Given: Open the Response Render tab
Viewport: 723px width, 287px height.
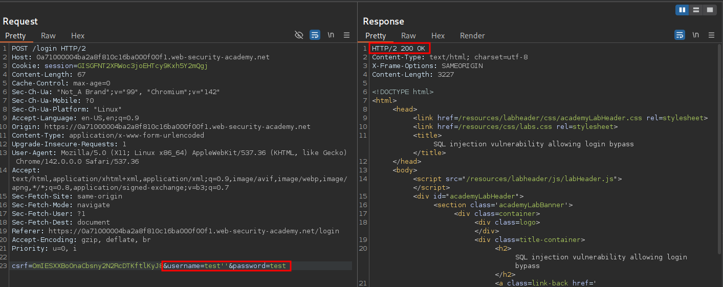Looking at the screenshot, I should (x=472, y=36).
